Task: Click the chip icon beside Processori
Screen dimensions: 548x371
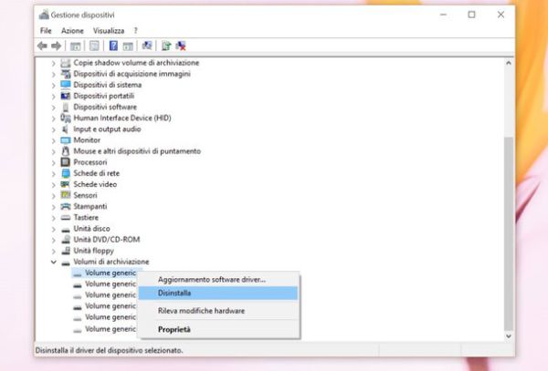Action: point(66,162)
